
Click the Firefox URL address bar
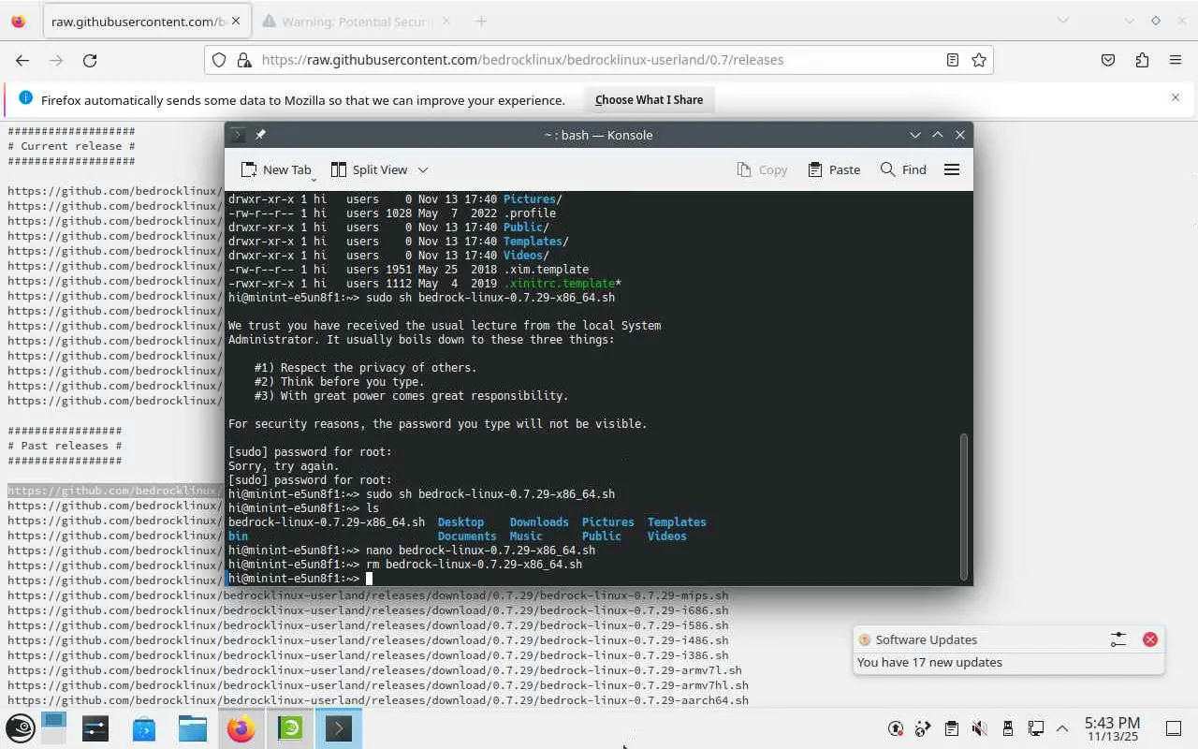tap(599, 60)
